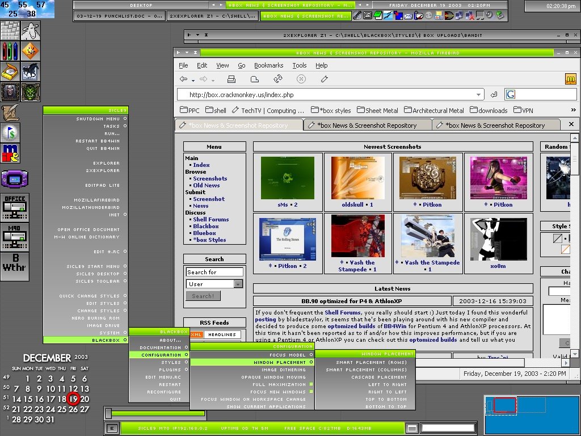The image size is (581, 436).
Task: Show more bookmarks via toolbar chevron
Action: point(573,110)
